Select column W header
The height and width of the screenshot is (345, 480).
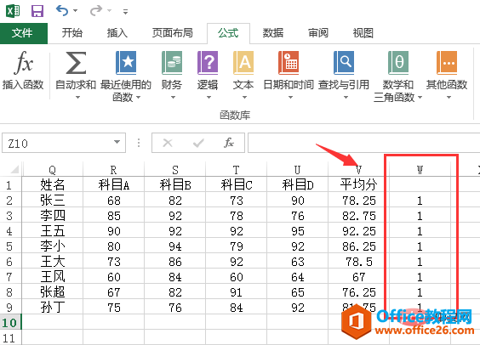point(420,170)
